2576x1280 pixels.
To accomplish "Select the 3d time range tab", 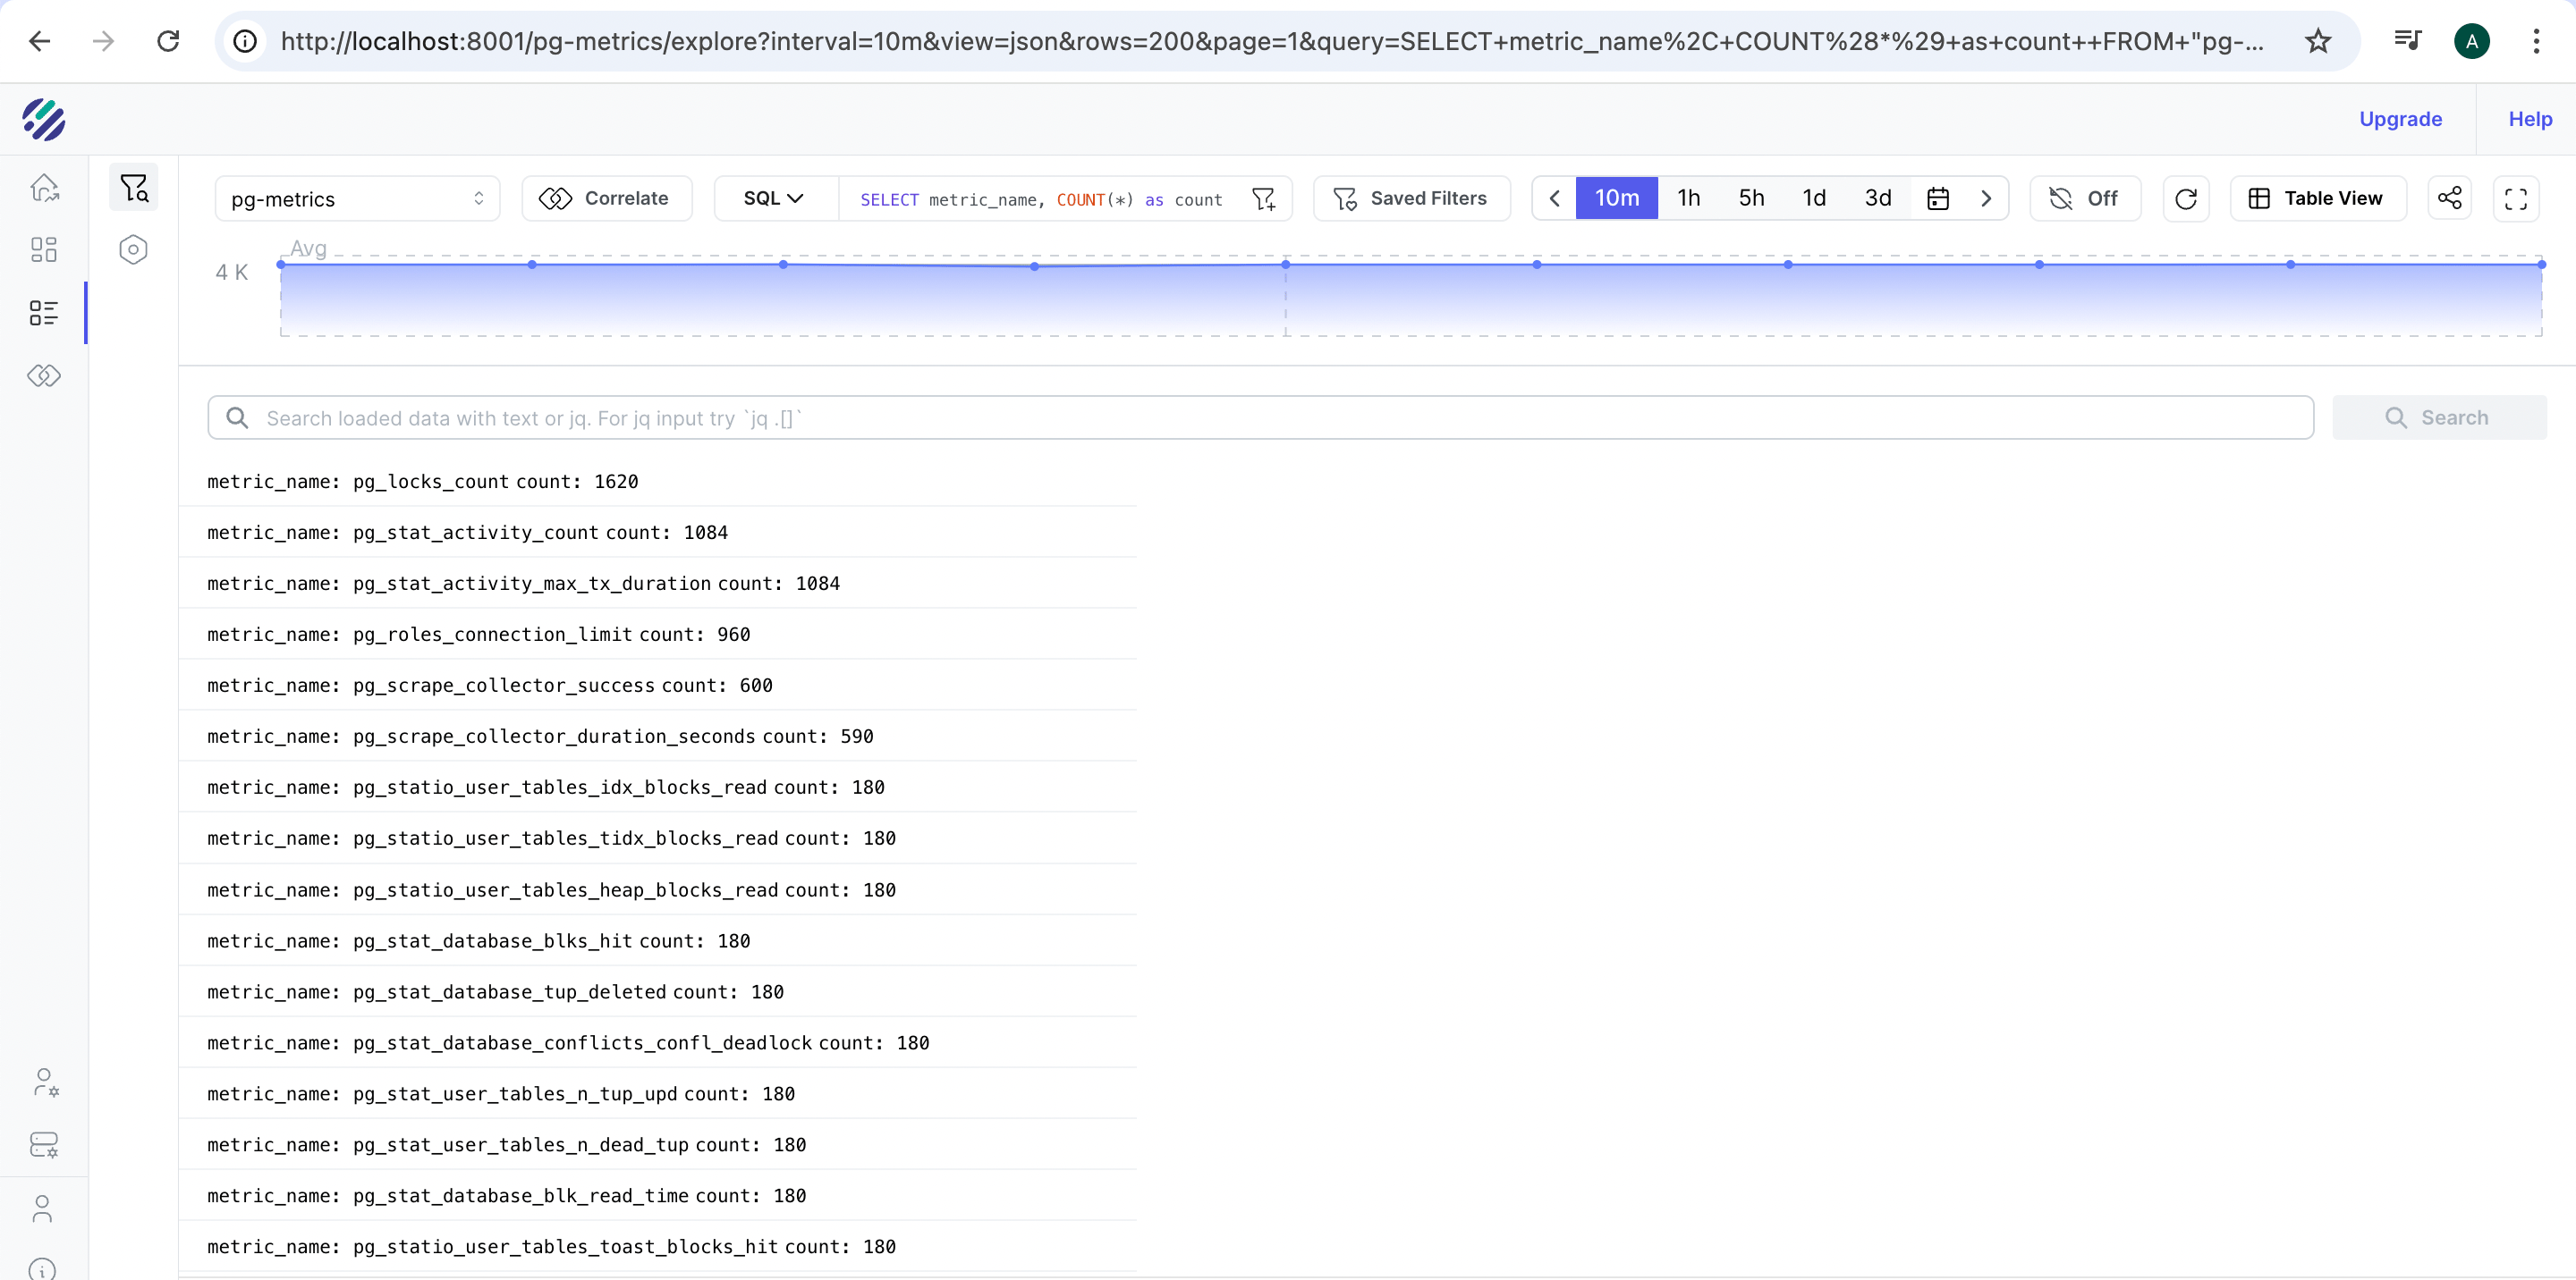I will [x=1877, y=198].
